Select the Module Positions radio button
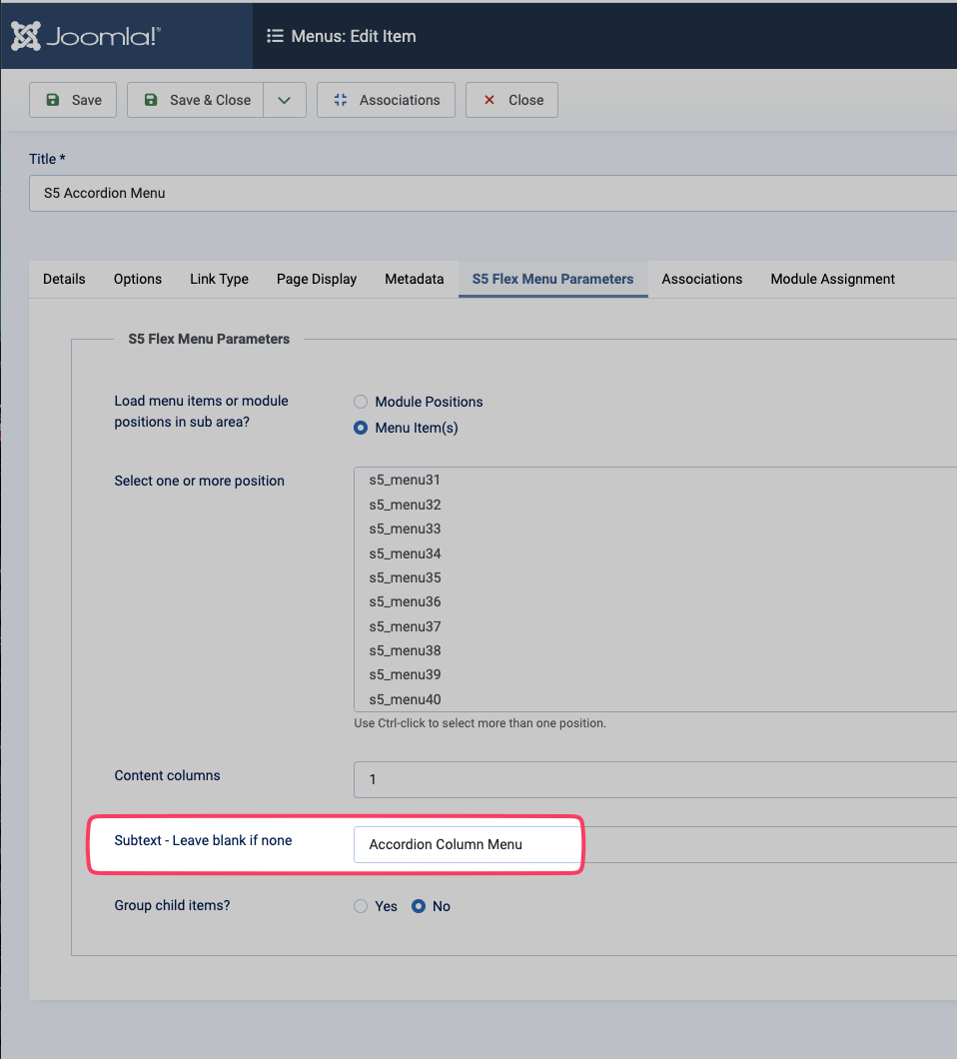This screenshot has width=957, height=1059. coord(361,402)
